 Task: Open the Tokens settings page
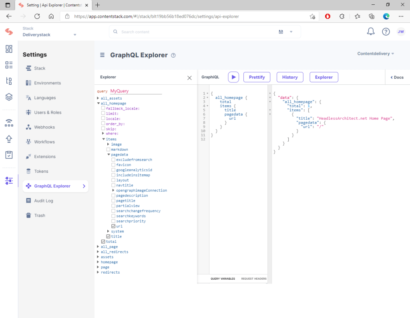pos(41,171)
